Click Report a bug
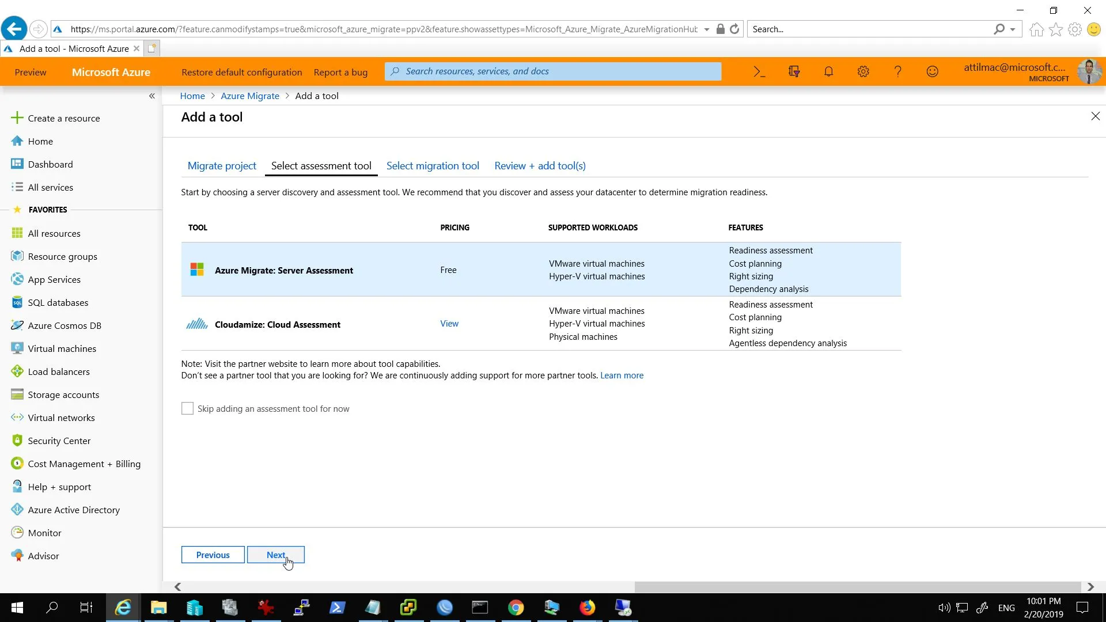 340,72
